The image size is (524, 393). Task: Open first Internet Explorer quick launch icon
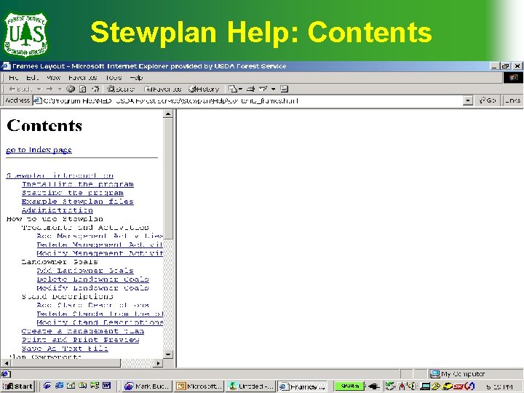point(47,386)
